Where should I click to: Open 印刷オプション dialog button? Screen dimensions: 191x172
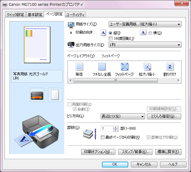pyautogui.click(x=98, y=152)
